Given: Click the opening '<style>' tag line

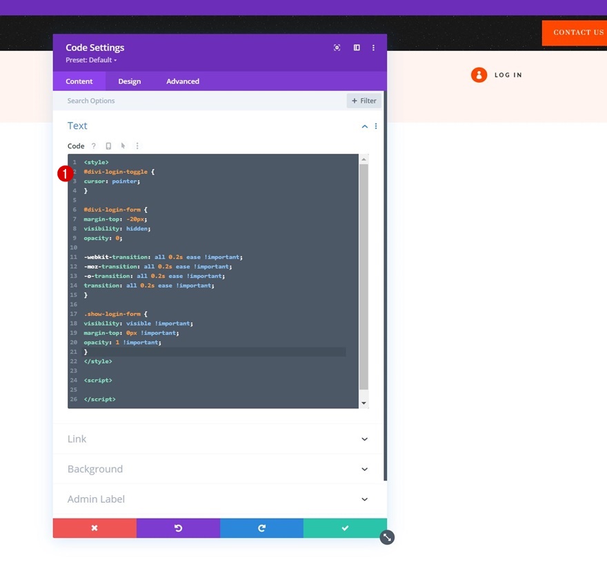Looking at the screenshot, I should (x=96, y=162).
